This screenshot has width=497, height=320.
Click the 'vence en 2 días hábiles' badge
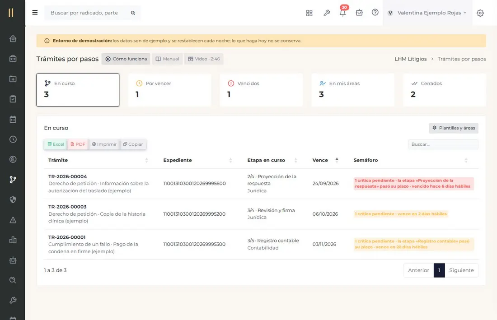401,214
